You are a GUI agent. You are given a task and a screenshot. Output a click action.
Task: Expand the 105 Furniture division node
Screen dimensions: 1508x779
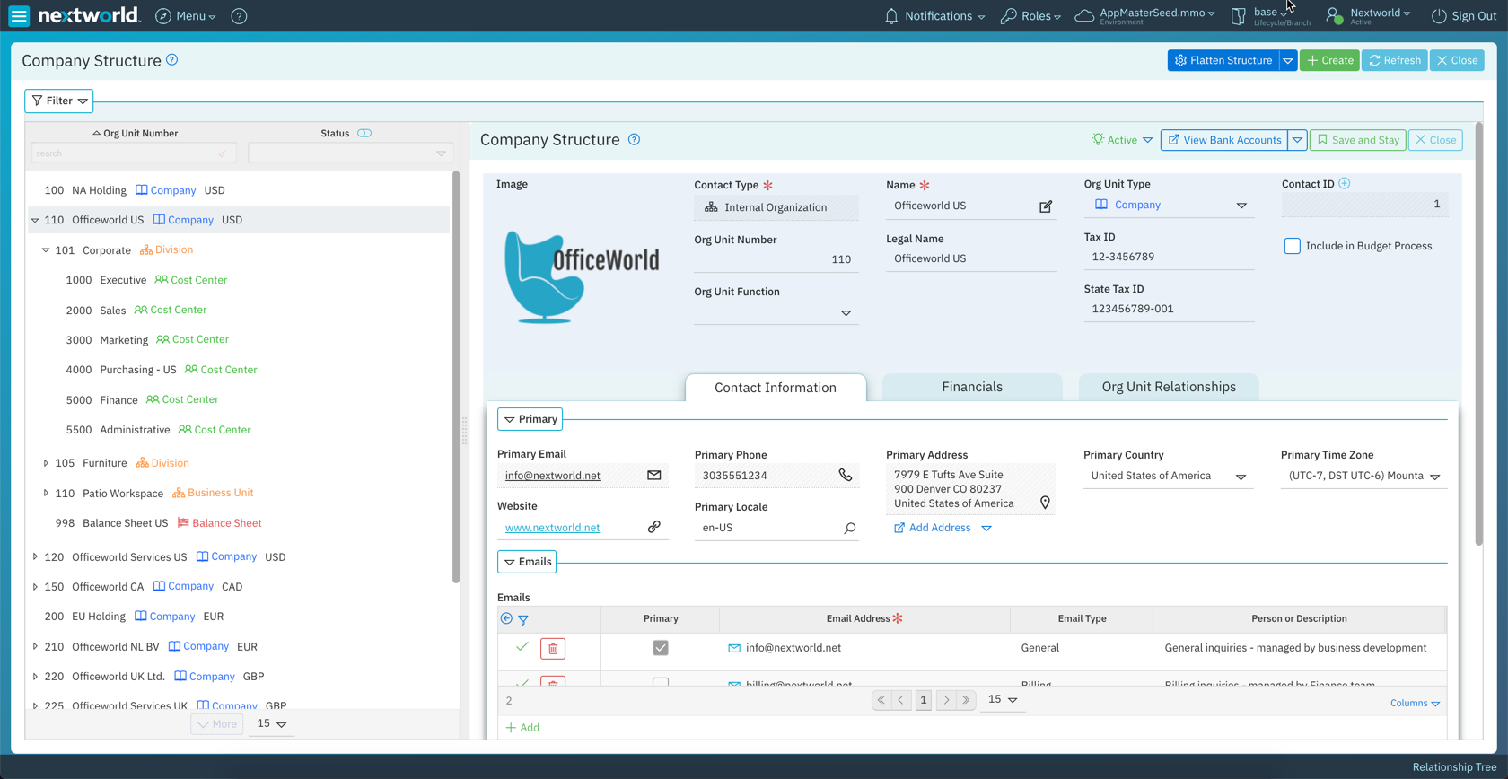tap(46, 463)
